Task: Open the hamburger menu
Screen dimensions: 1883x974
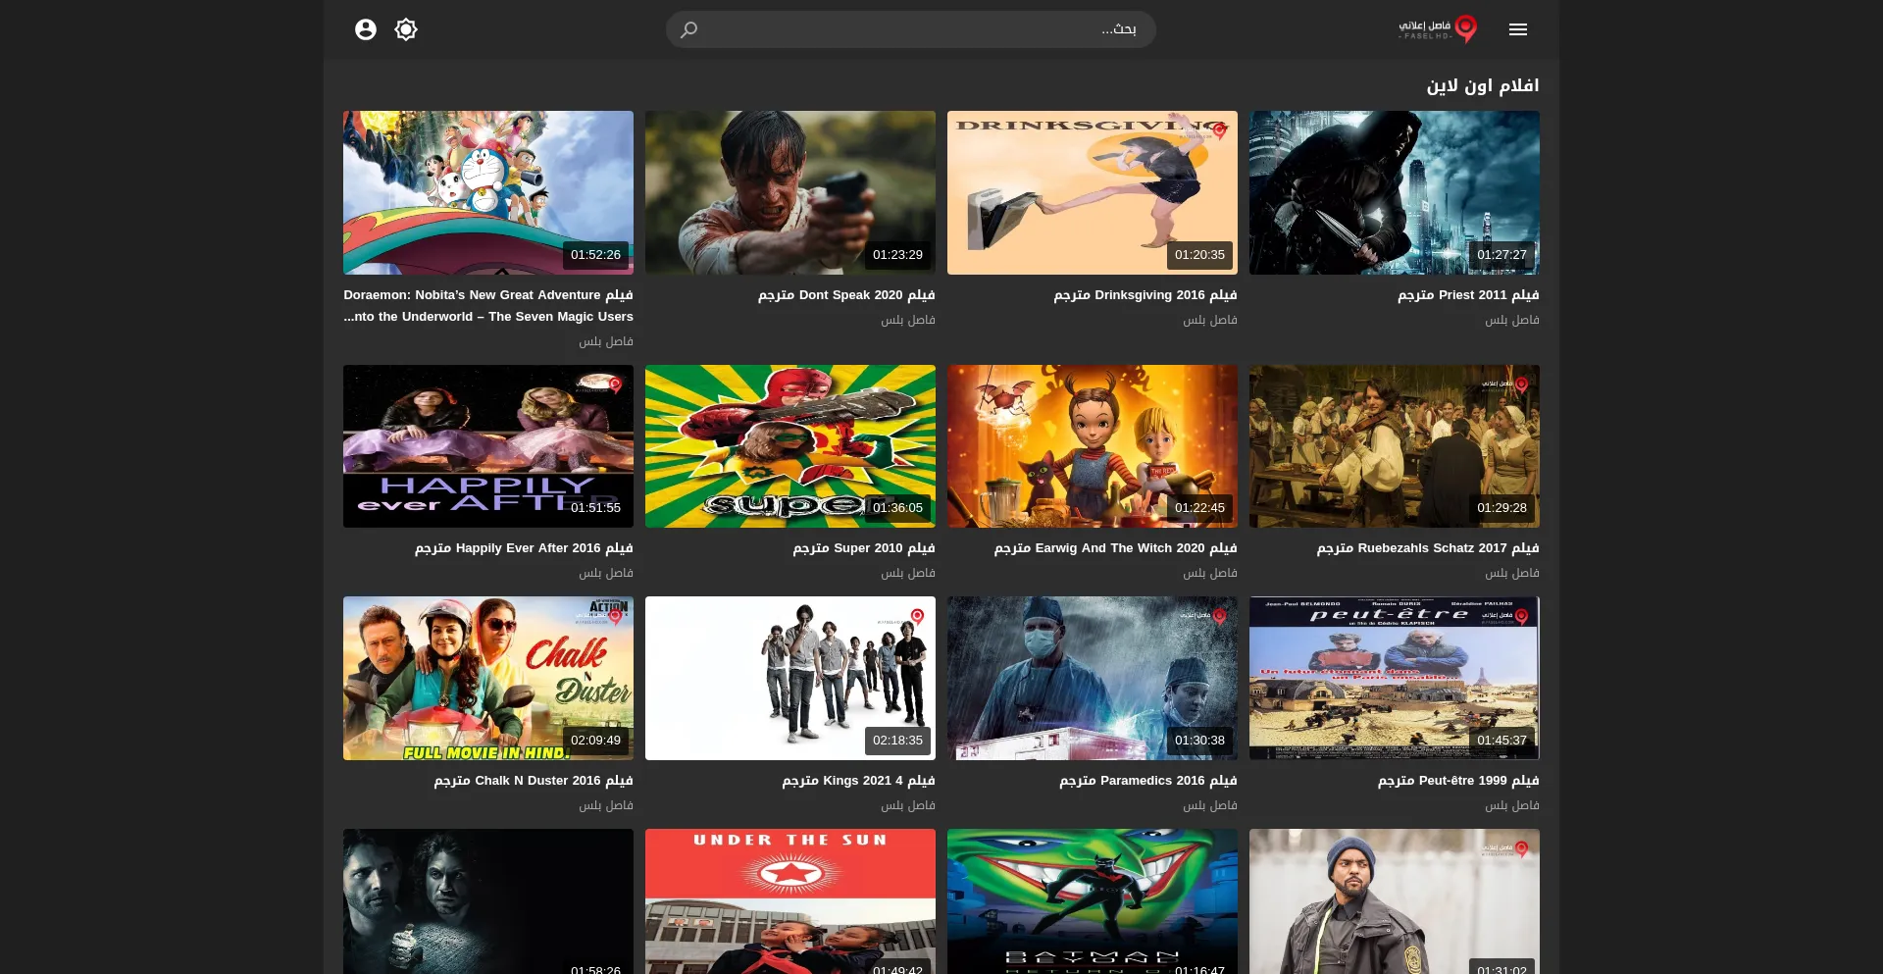Action: tap(1517, 29)
